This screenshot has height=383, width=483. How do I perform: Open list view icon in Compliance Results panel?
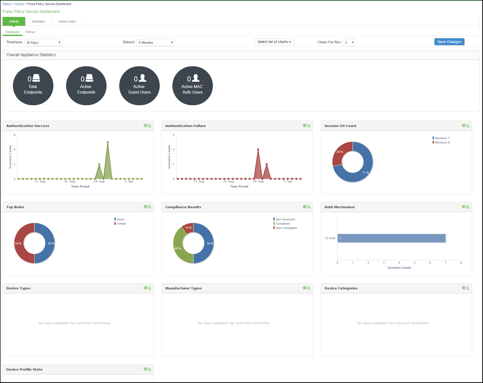pyautogui.click(x=304, y=207)
